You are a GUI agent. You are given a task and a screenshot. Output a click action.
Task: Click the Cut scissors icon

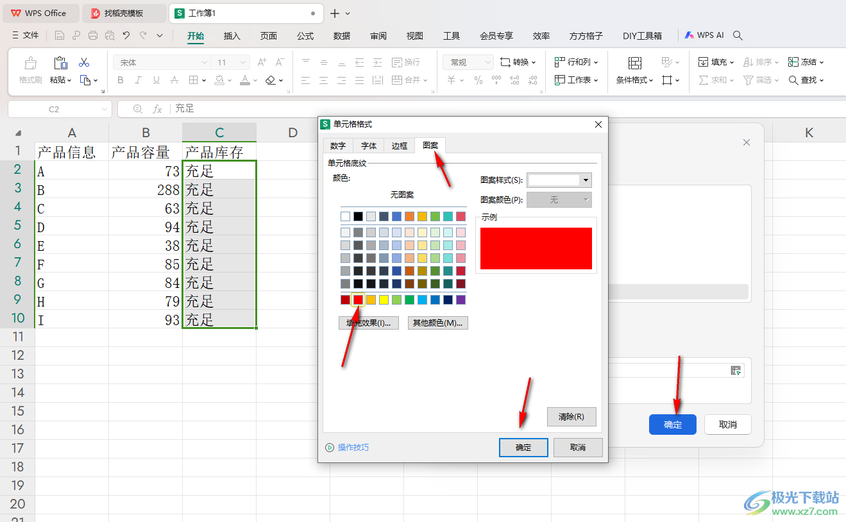coord(84,62)
